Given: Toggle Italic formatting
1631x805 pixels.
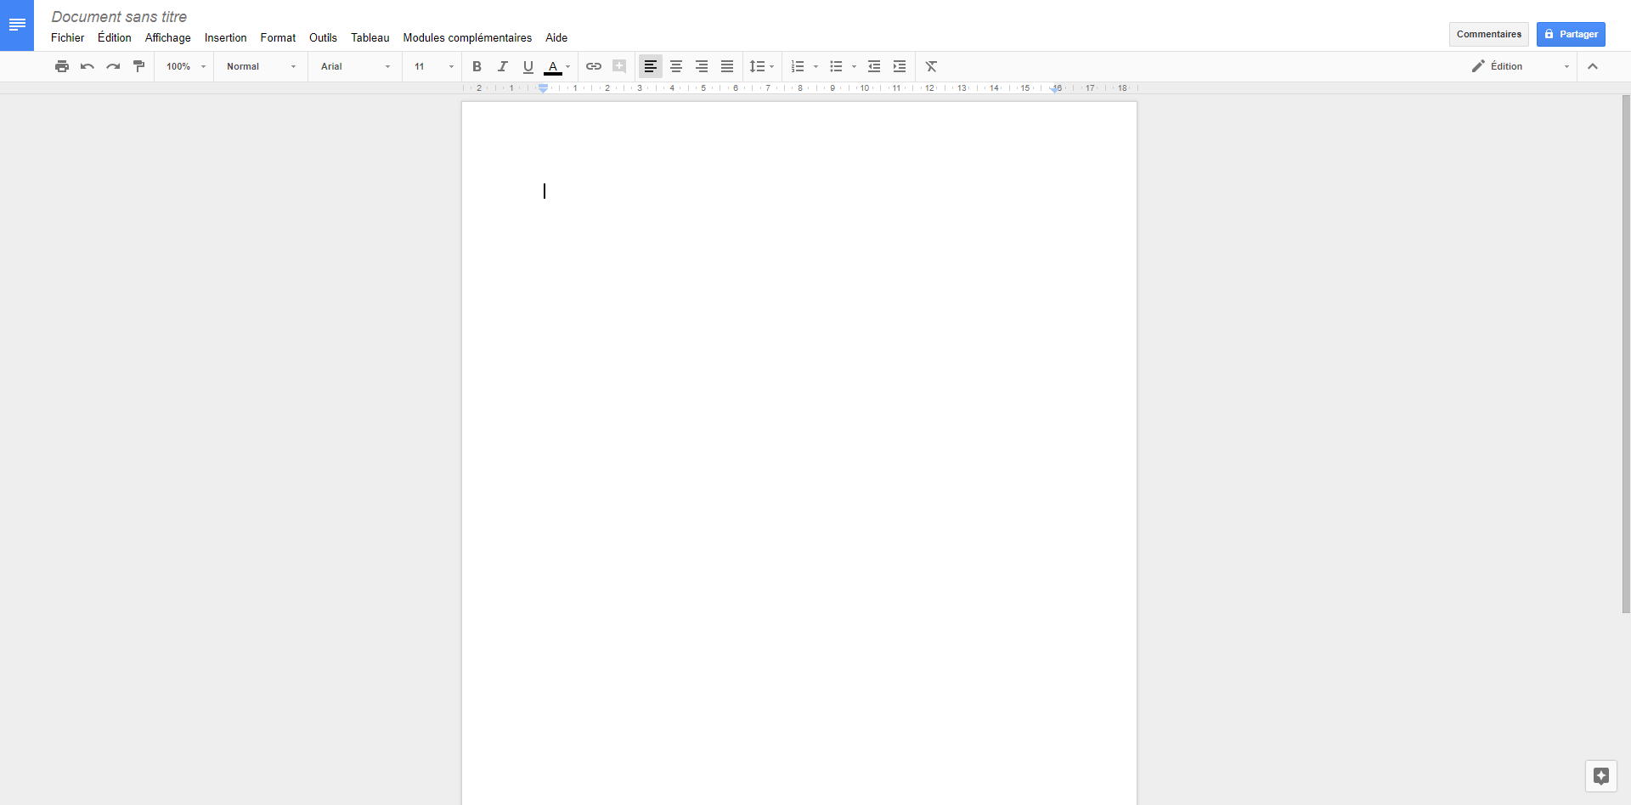Looking at the screenshot, I should [502, 66].
